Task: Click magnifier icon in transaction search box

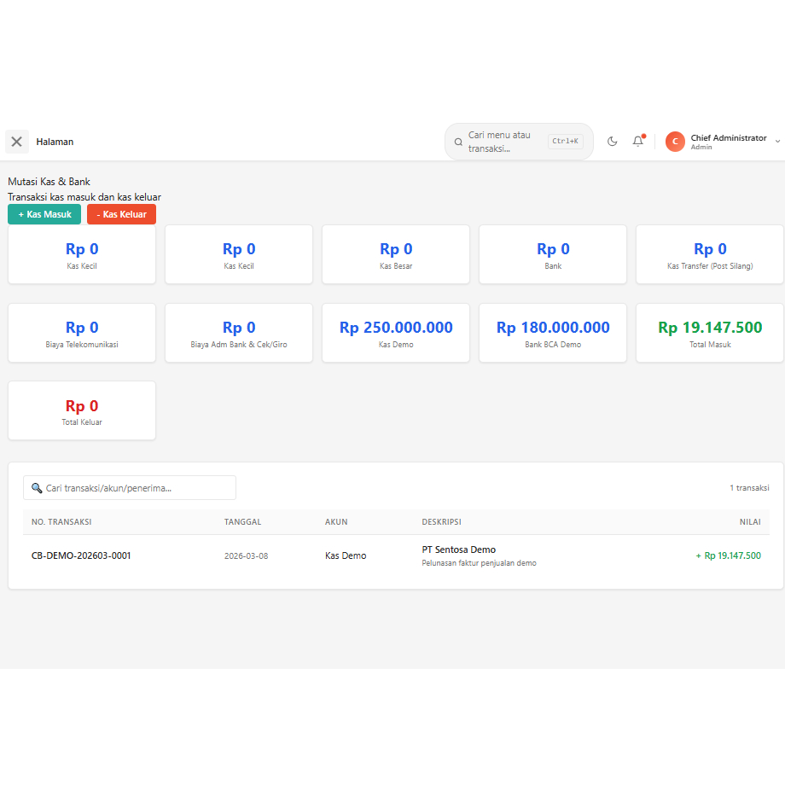Action: pos(37,487)
